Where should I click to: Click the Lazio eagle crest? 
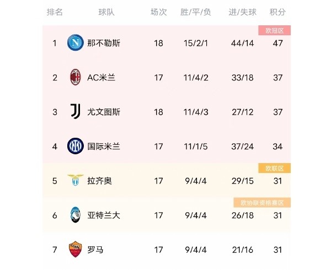tap(76, 180)
